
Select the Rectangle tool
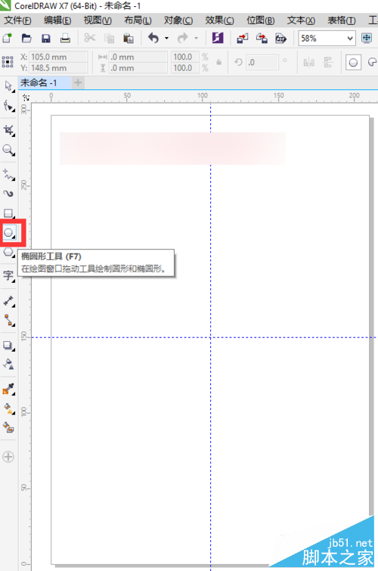[8, 213]
